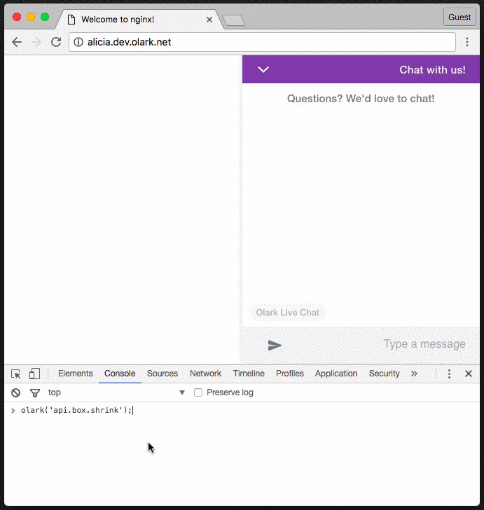Collapse the chat box using chevron
Image resolution: width=484 pixels, height=510 pixels.
pos(263,69)
